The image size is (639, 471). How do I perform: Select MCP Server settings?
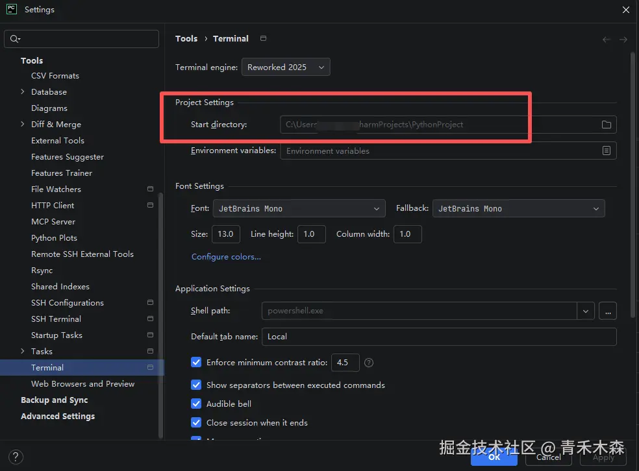point(53,221)
